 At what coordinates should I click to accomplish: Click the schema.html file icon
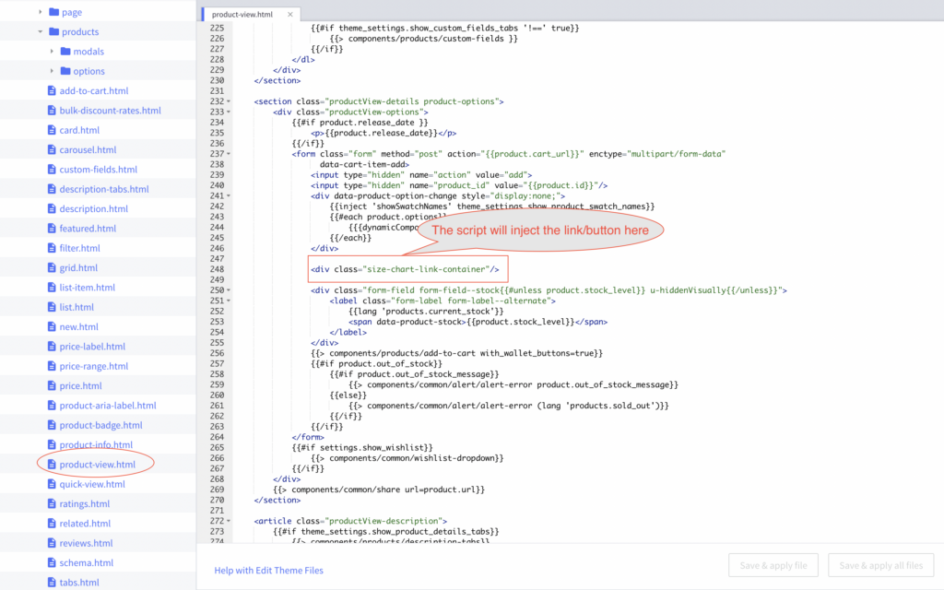click(x=52, y=563)
